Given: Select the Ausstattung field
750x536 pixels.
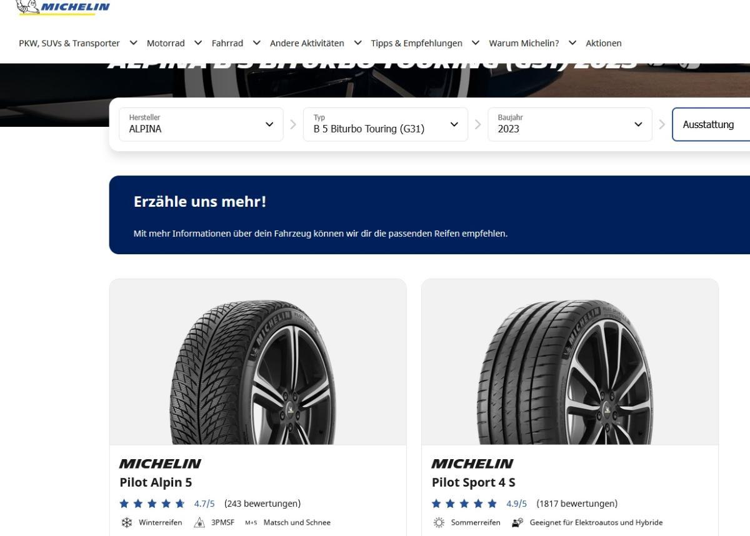Looking at the screenshot, I should [711, 124].
